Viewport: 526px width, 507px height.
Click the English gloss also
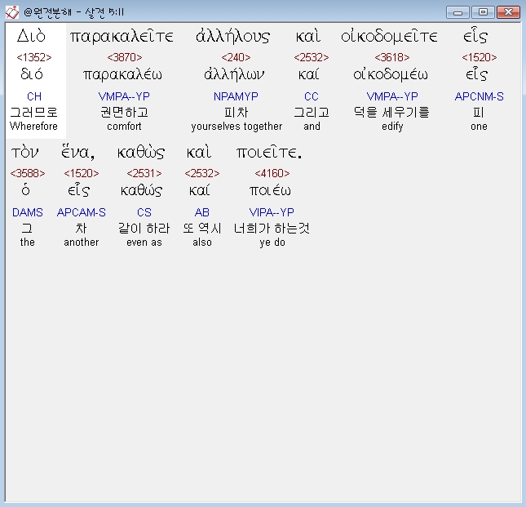(202, 242)
